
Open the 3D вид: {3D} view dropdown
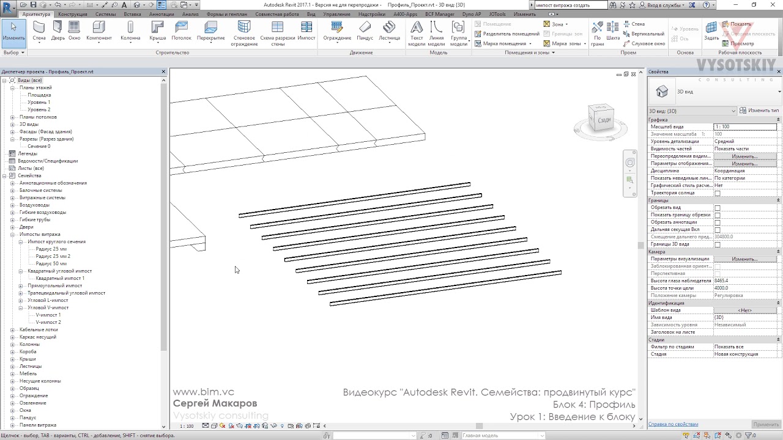pyautogui.click(x=692, y=111)
